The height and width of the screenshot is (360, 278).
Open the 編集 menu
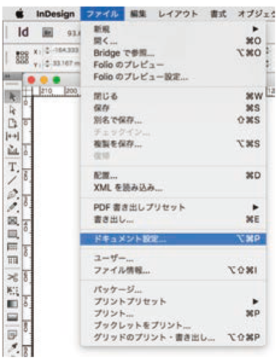click(138, 14)
